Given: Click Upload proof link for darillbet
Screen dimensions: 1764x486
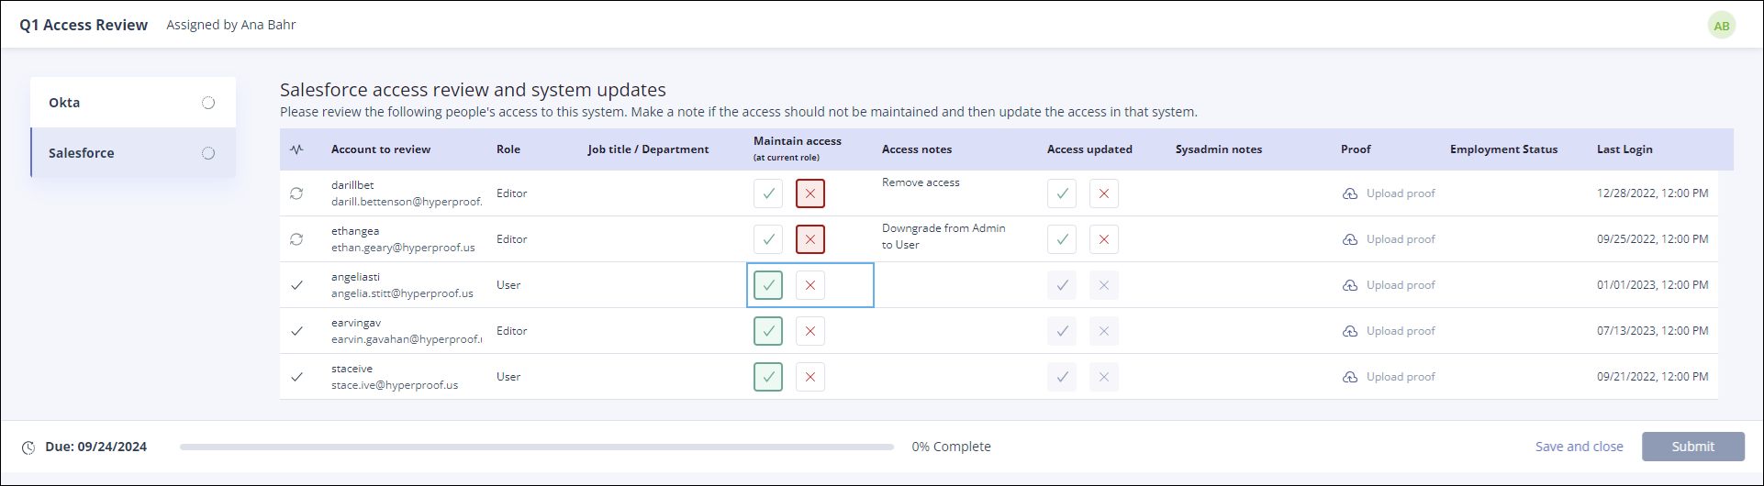Looking at the screenshot, I should click(x=1401, y=193).
